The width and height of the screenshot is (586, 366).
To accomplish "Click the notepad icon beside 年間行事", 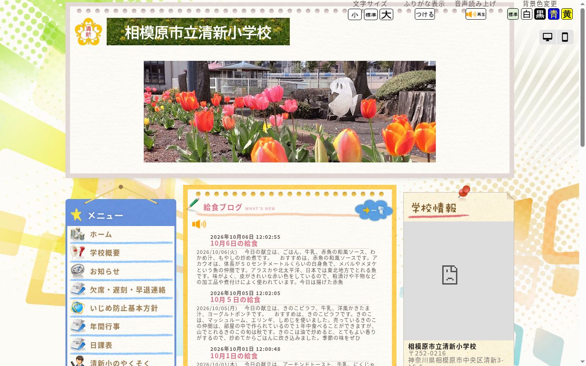I will (x=78, y=326).
